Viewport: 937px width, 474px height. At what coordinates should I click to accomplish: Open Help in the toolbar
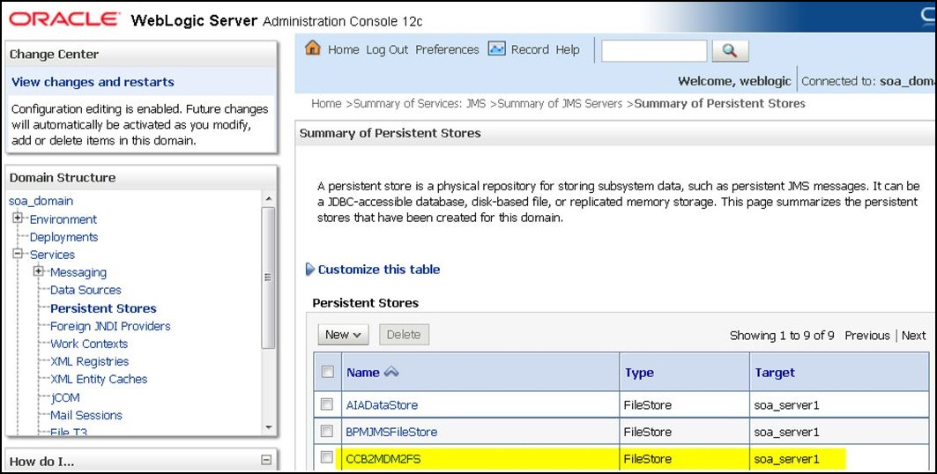point(568,49)
